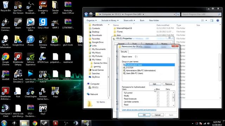This screenshot has height=126, width=225.
Task: Click Explorer help question mark icon
Action: coord(218,20)
